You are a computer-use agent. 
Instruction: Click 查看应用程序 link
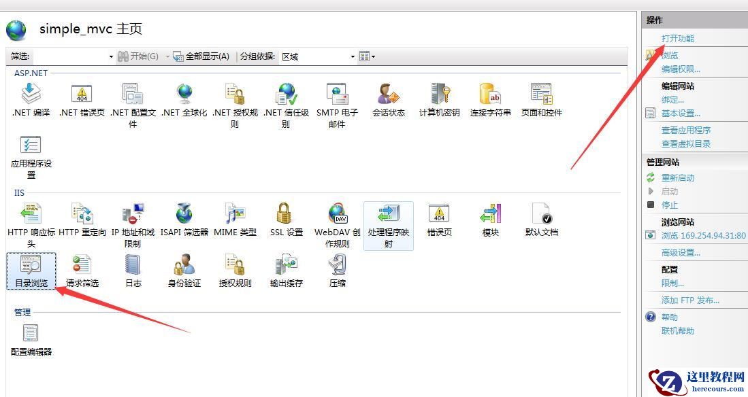click(x=685, y=130)
